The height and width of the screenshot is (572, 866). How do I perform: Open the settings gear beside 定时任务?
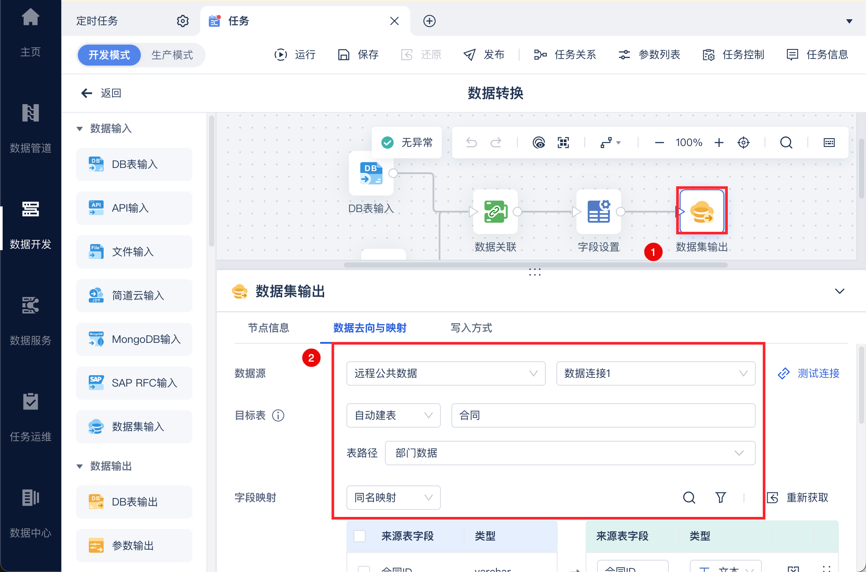182,21
